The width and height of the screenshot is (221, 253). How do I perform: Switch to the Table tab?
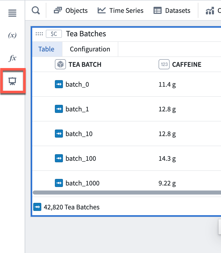pyautogui.click(x=47, y=49)
